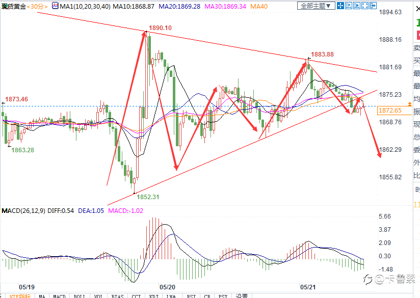This screenshot has width=420, height=298.
Task: Click the MA30:1869.34 value
Action: tap(225, 7)
